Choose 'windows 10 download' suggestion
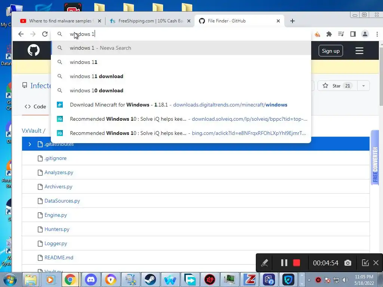Viewport: 383px width, 287px height. tap(181, 90)
